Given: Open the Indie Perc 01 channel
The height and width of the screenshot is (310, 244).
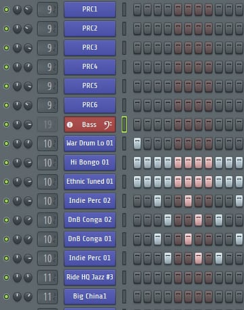Looking at the screenshot, I should (90, 258).
